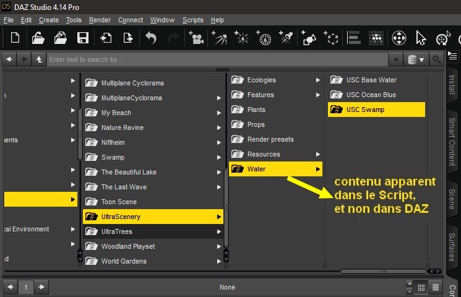461x297 pixels.
Task: Expand the Features folder arrow
Action: pos(318,95)
